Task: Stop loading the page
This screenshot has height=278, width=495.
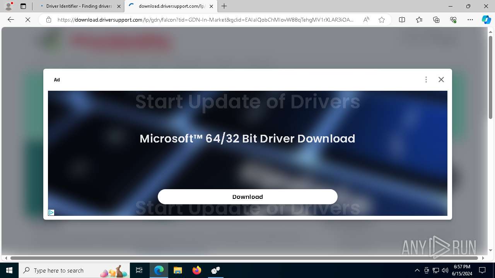Action: click(28, 20)
